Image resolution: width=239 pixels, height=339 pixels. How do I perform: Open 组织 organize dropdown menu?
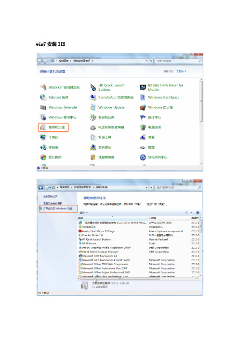point(84,213)
